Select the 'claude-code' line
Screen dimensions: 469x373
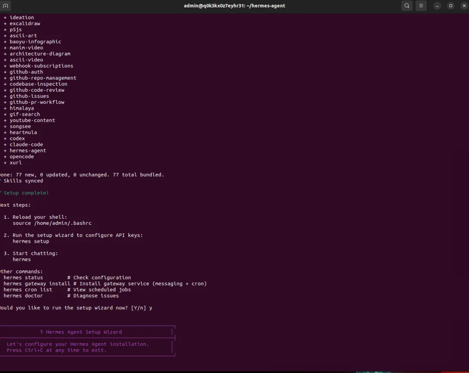point(23,144)
